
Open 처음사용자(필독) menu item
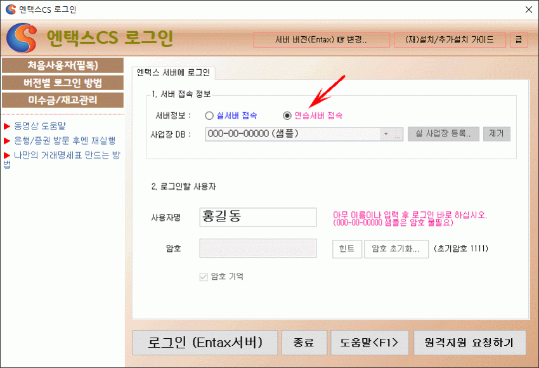(63, 65)
